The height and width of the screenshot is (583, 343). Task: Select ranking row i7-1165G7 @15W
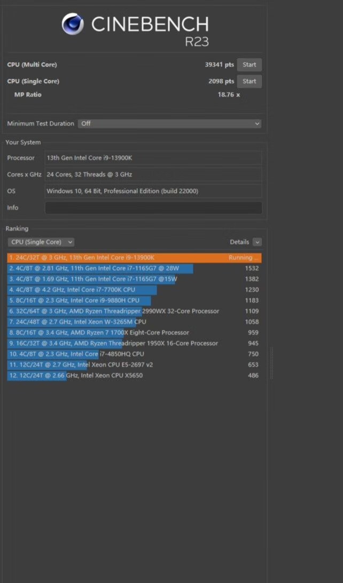(135, 279)
